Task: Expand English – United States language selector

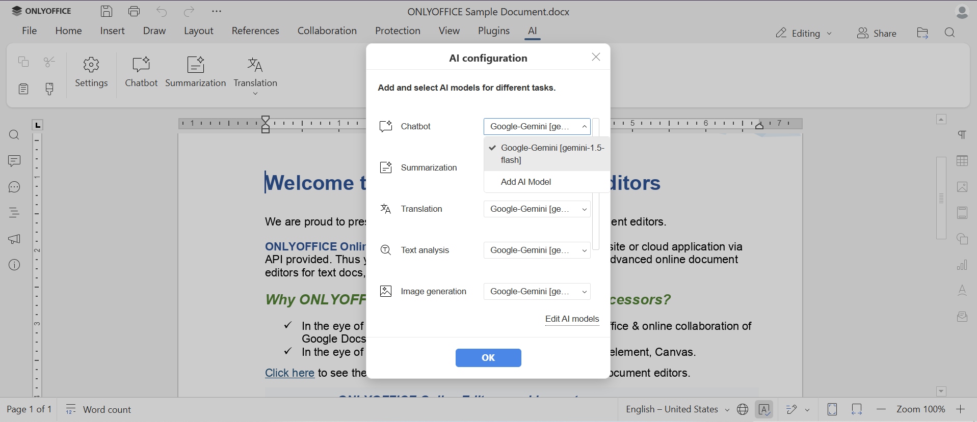Action: (x=677, y=409)
